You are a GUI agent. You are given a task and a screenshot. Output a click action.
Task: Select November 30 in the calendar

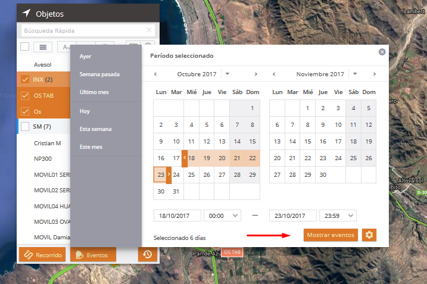323,175
